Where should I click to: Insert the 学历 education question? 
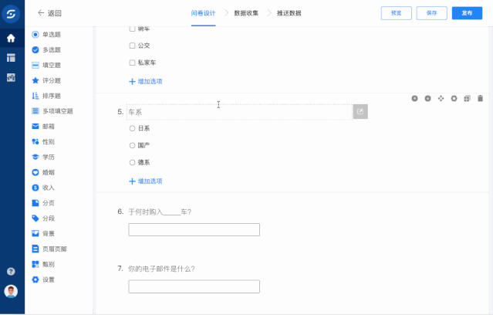point(43,157)
